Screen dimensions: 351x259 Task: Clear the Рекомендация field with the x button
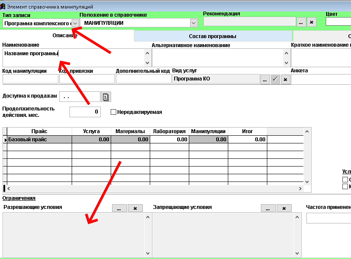[x=312, y=22]
